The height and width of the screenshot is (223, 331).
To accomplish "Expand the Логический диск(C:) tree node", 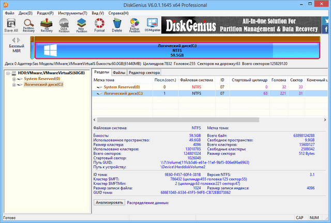I will point(13,85).
